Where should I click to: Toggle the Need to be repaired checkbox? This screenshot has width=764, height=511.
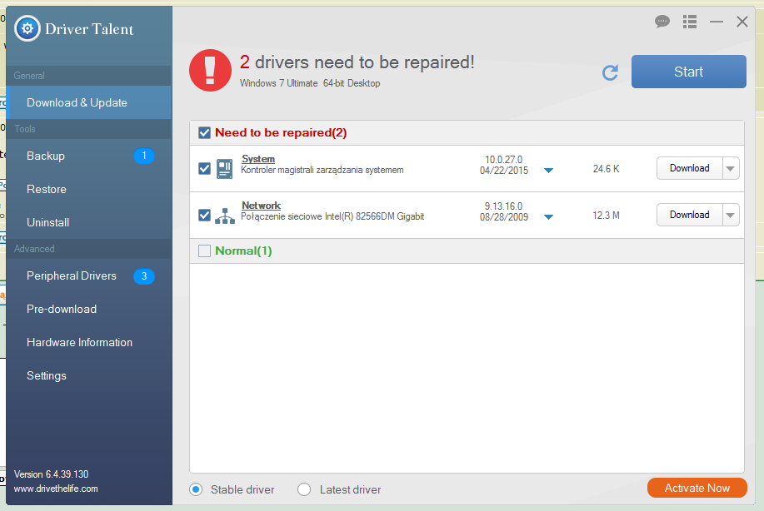point(205,133)
